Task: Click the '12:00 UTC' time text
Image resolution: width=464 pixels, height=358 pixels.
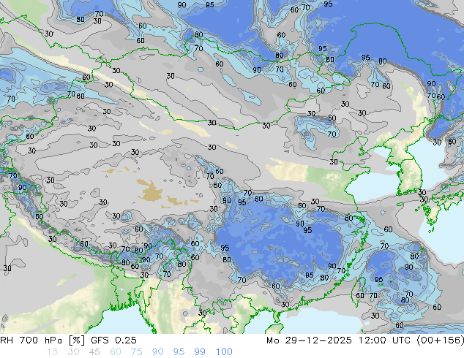Action: 384,340
